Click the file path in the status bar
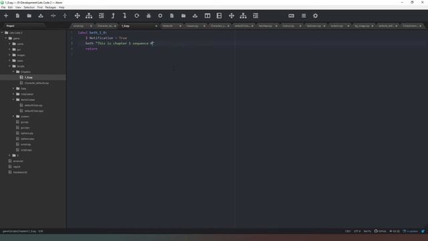428x241 pixels. (x=19, y=232)
